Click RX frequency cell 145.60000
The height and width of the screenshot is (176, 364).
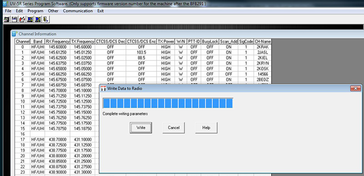[x=57, y=47]
